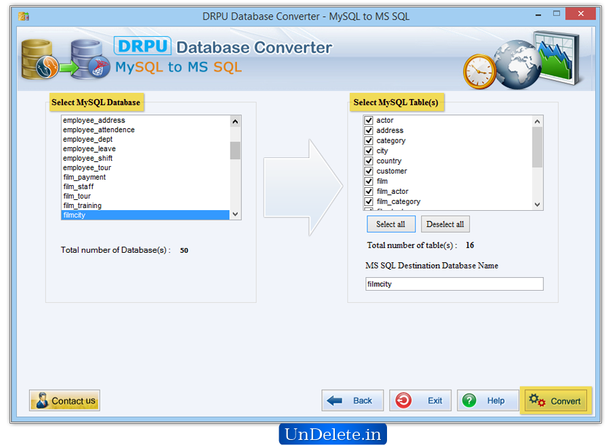Viewport: 610px width, 446px height.
Task: Select film_training database
Action: [x=146, y=205]
